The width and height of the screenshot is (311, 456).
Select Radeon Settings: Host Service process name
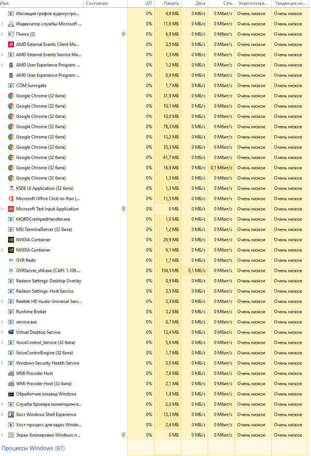click(45, 291)
